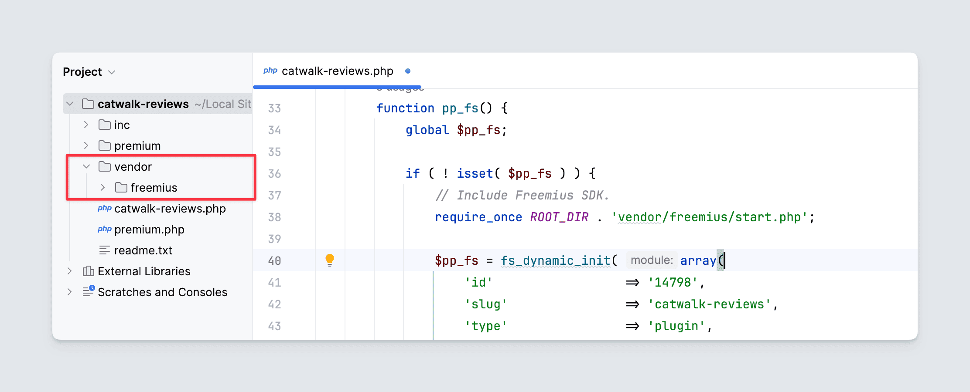Image resolution: width=970 pixels, height=392 pixels.
Task: Switch to the catwalk-reviews.php editor tab
Action: [x=337, y=71]
